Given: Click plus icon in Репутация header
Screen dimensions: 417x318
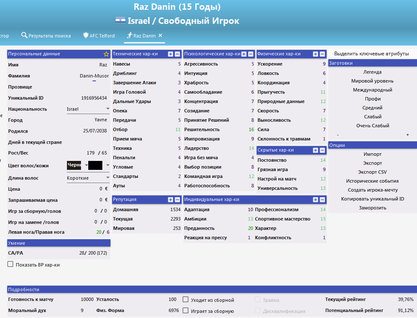Looking at the screenshot, I should coord(171,200).
